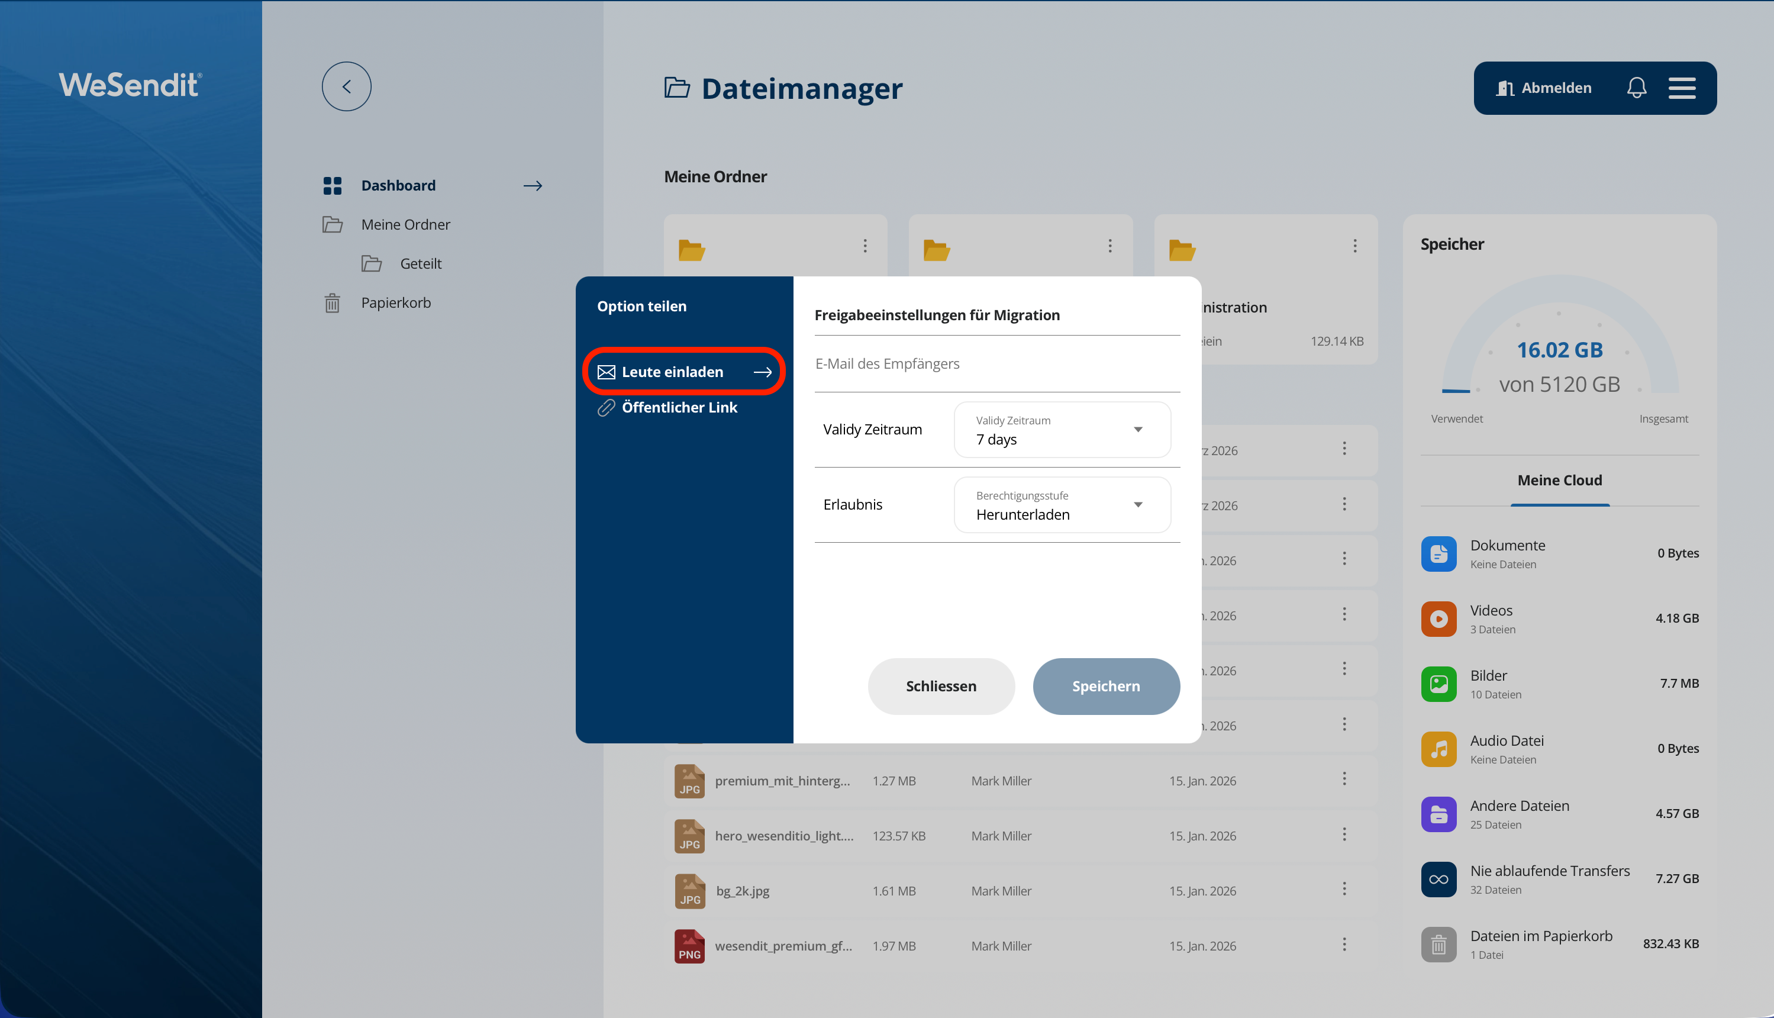Open Geteilt folder in sidebar
This screenshot has height=1018, width=1774.
[x=420, y=263]
